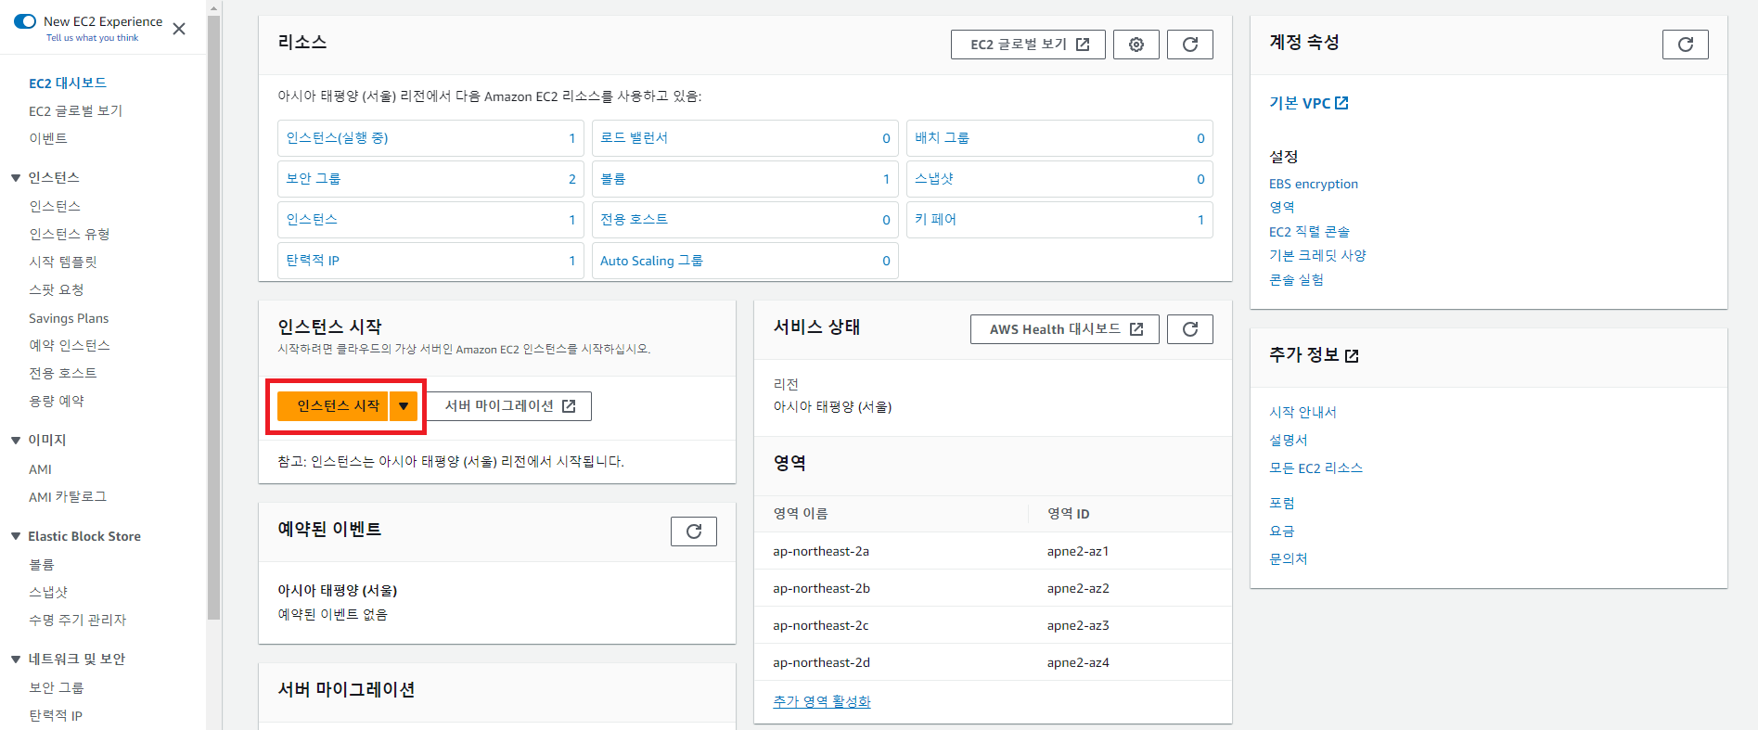
Task: Open EBS encryption setting
Action: click(x=1314, y=184)
